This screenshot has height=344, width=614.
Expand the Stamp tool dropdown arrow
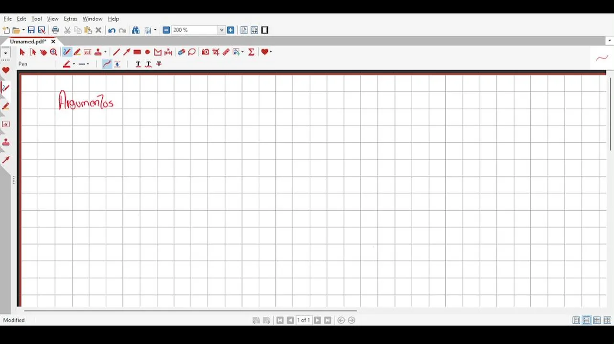click(x=105, y=52)
